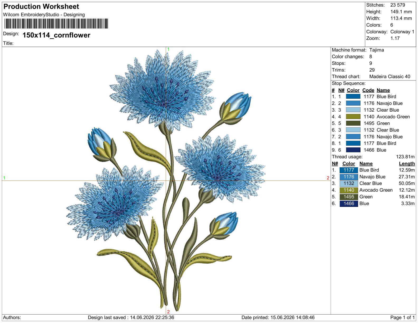Click the Code column header

tap(368, 90)
